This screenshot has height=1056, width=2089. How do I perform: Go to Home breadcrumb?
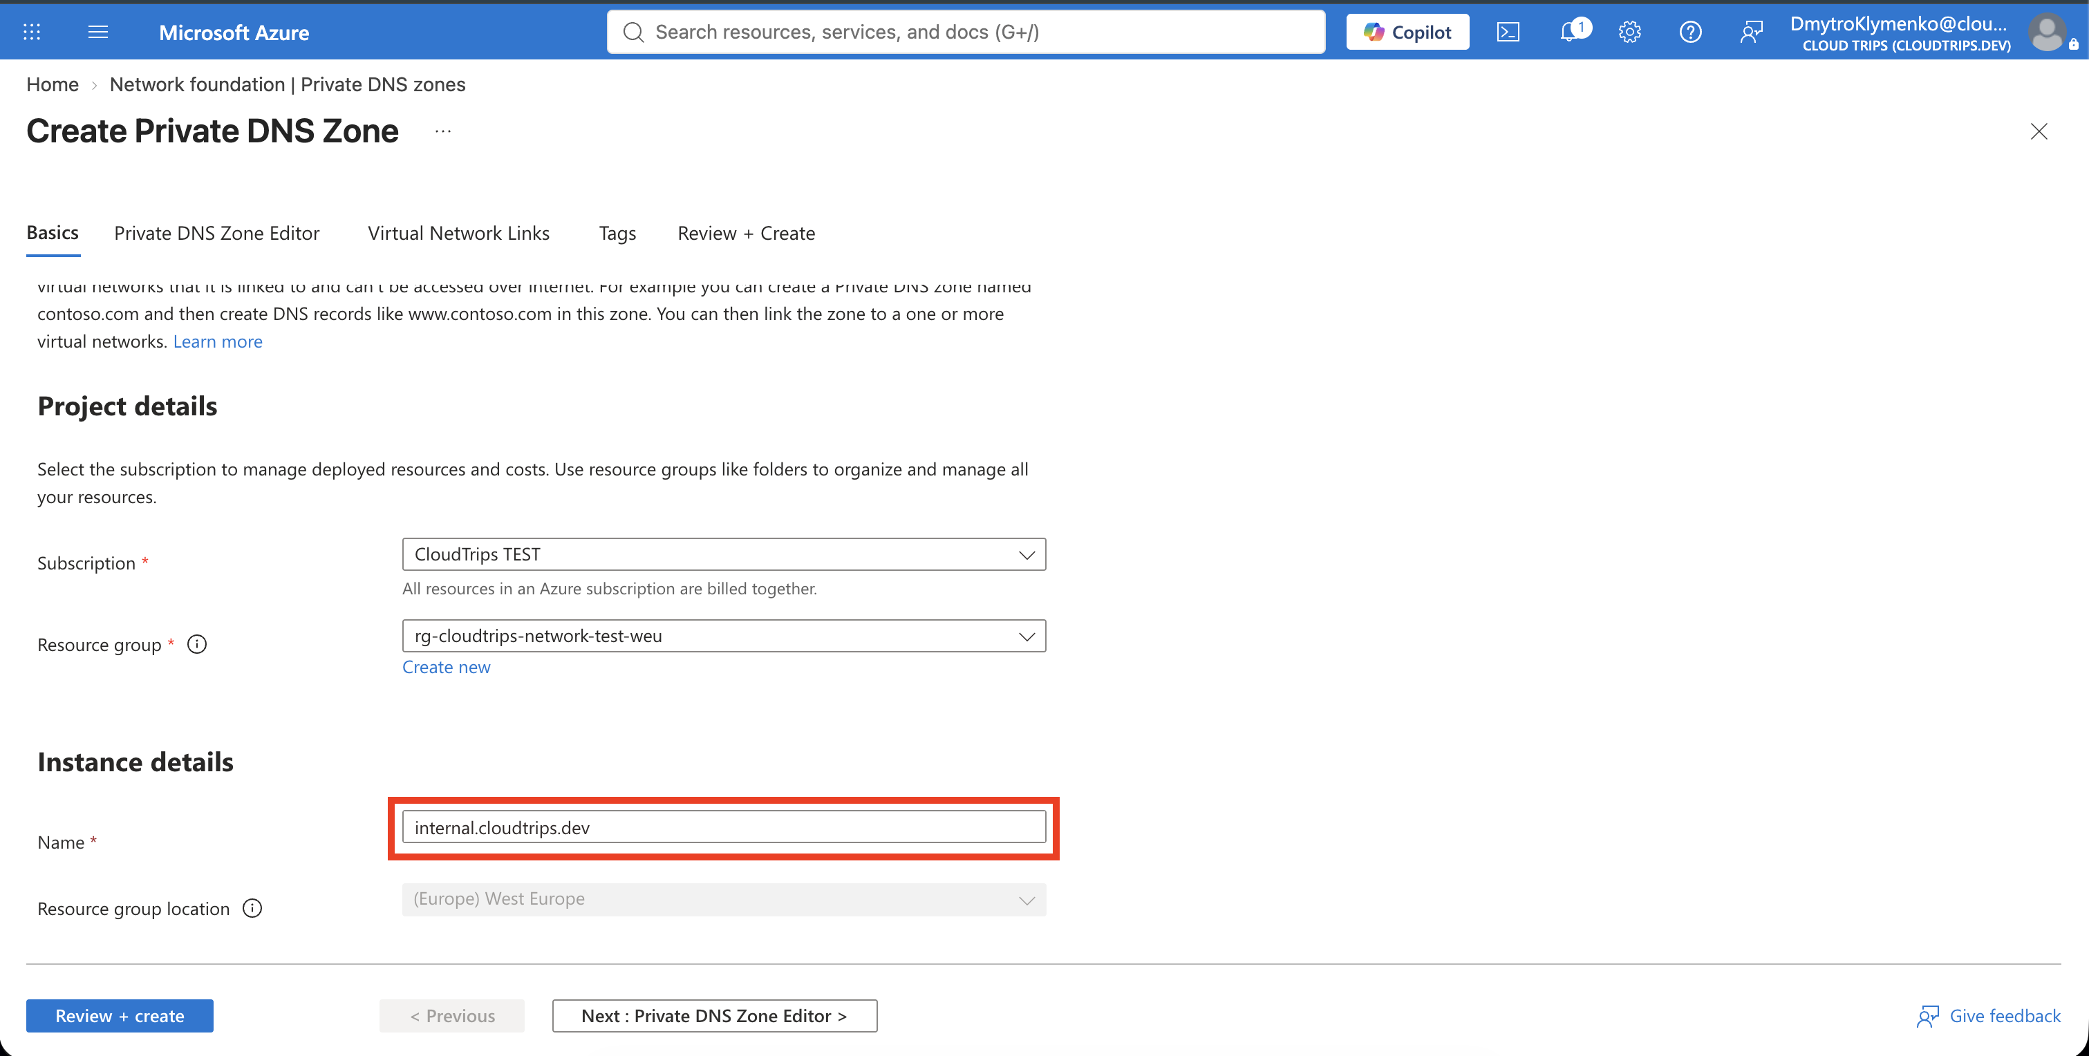(x=53, y=84)
